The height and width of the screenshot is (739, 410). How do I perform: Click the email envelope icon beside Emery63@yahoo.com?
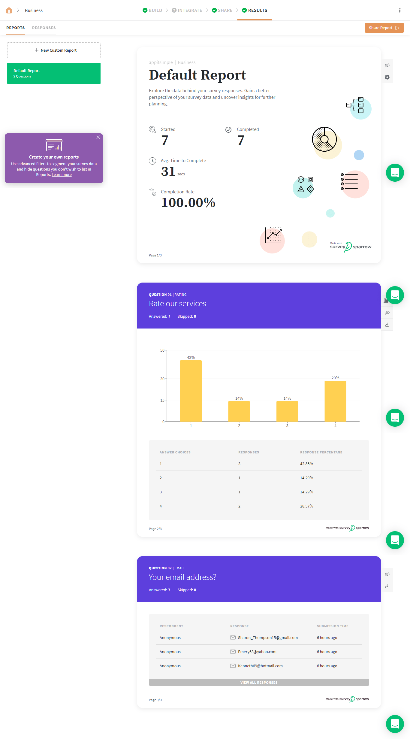pyautogui.click(x=233, y=652)
